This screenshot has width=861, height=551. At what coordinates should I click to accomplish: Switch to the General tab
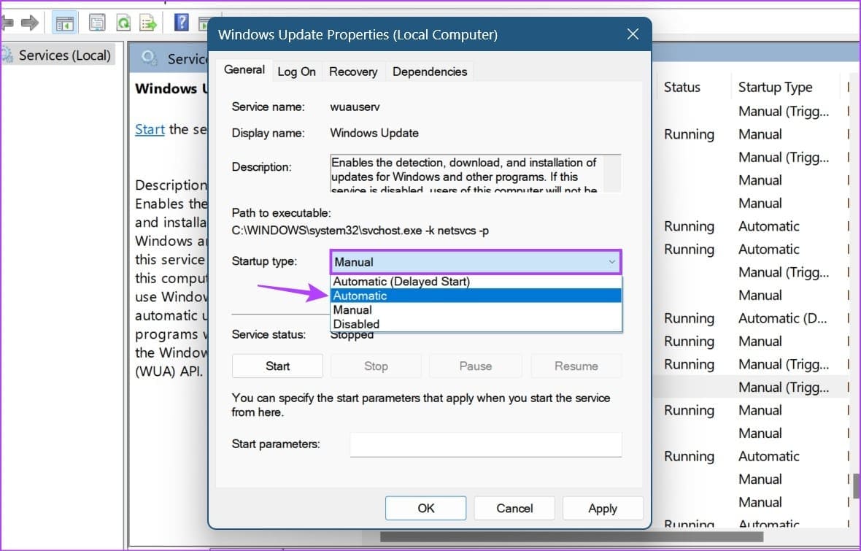tap(244, 70)
